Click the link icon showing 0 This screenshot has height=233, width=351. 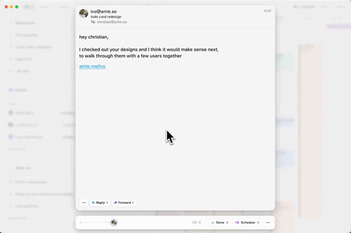pos(197,223)
